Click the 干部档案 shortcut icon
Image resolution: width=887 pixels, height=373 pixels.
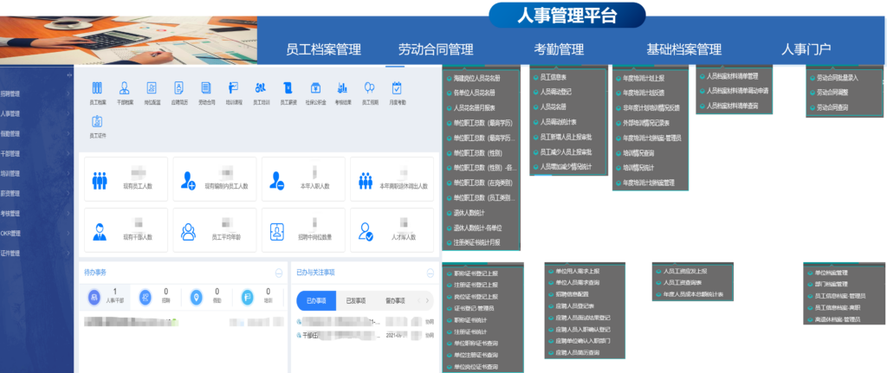124,88
